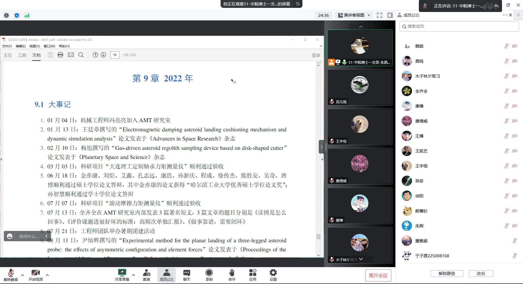Open the Invite icon
Viewport: 523px width, 284px height.
tap(146, 275)
